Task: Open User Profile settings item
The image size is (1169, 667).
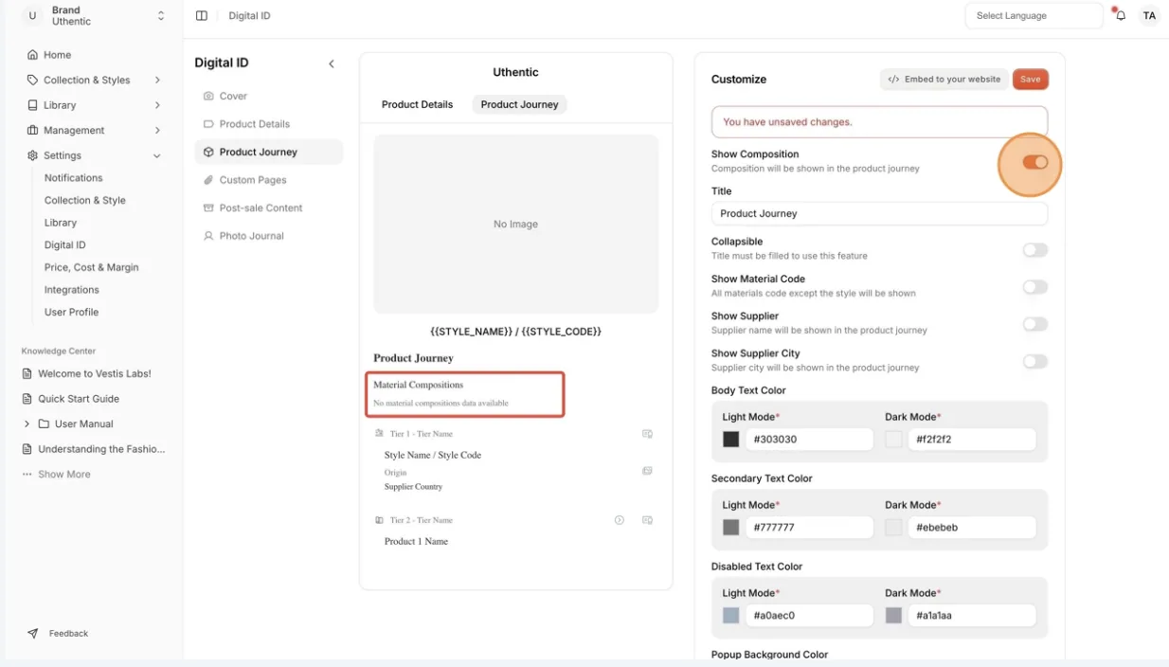Action: click(x=71, y=312)
